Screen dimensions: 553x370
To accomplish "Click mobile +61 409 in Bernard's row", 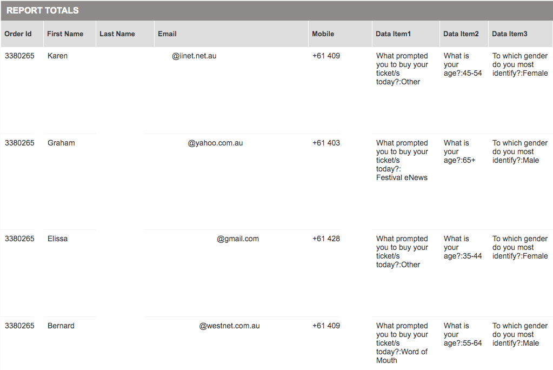I will 326,326.
